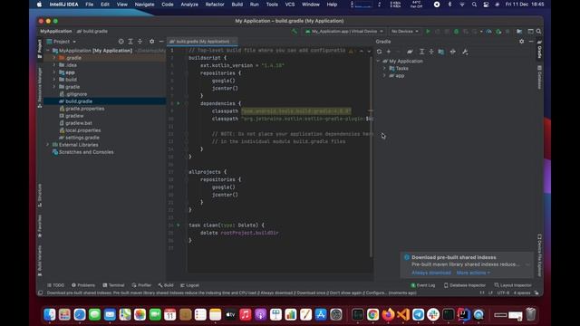Image resolution: width=580 pixels, height=326 pixels.
Task: Click the Apple menu icon
Action: tap(39, 5)
